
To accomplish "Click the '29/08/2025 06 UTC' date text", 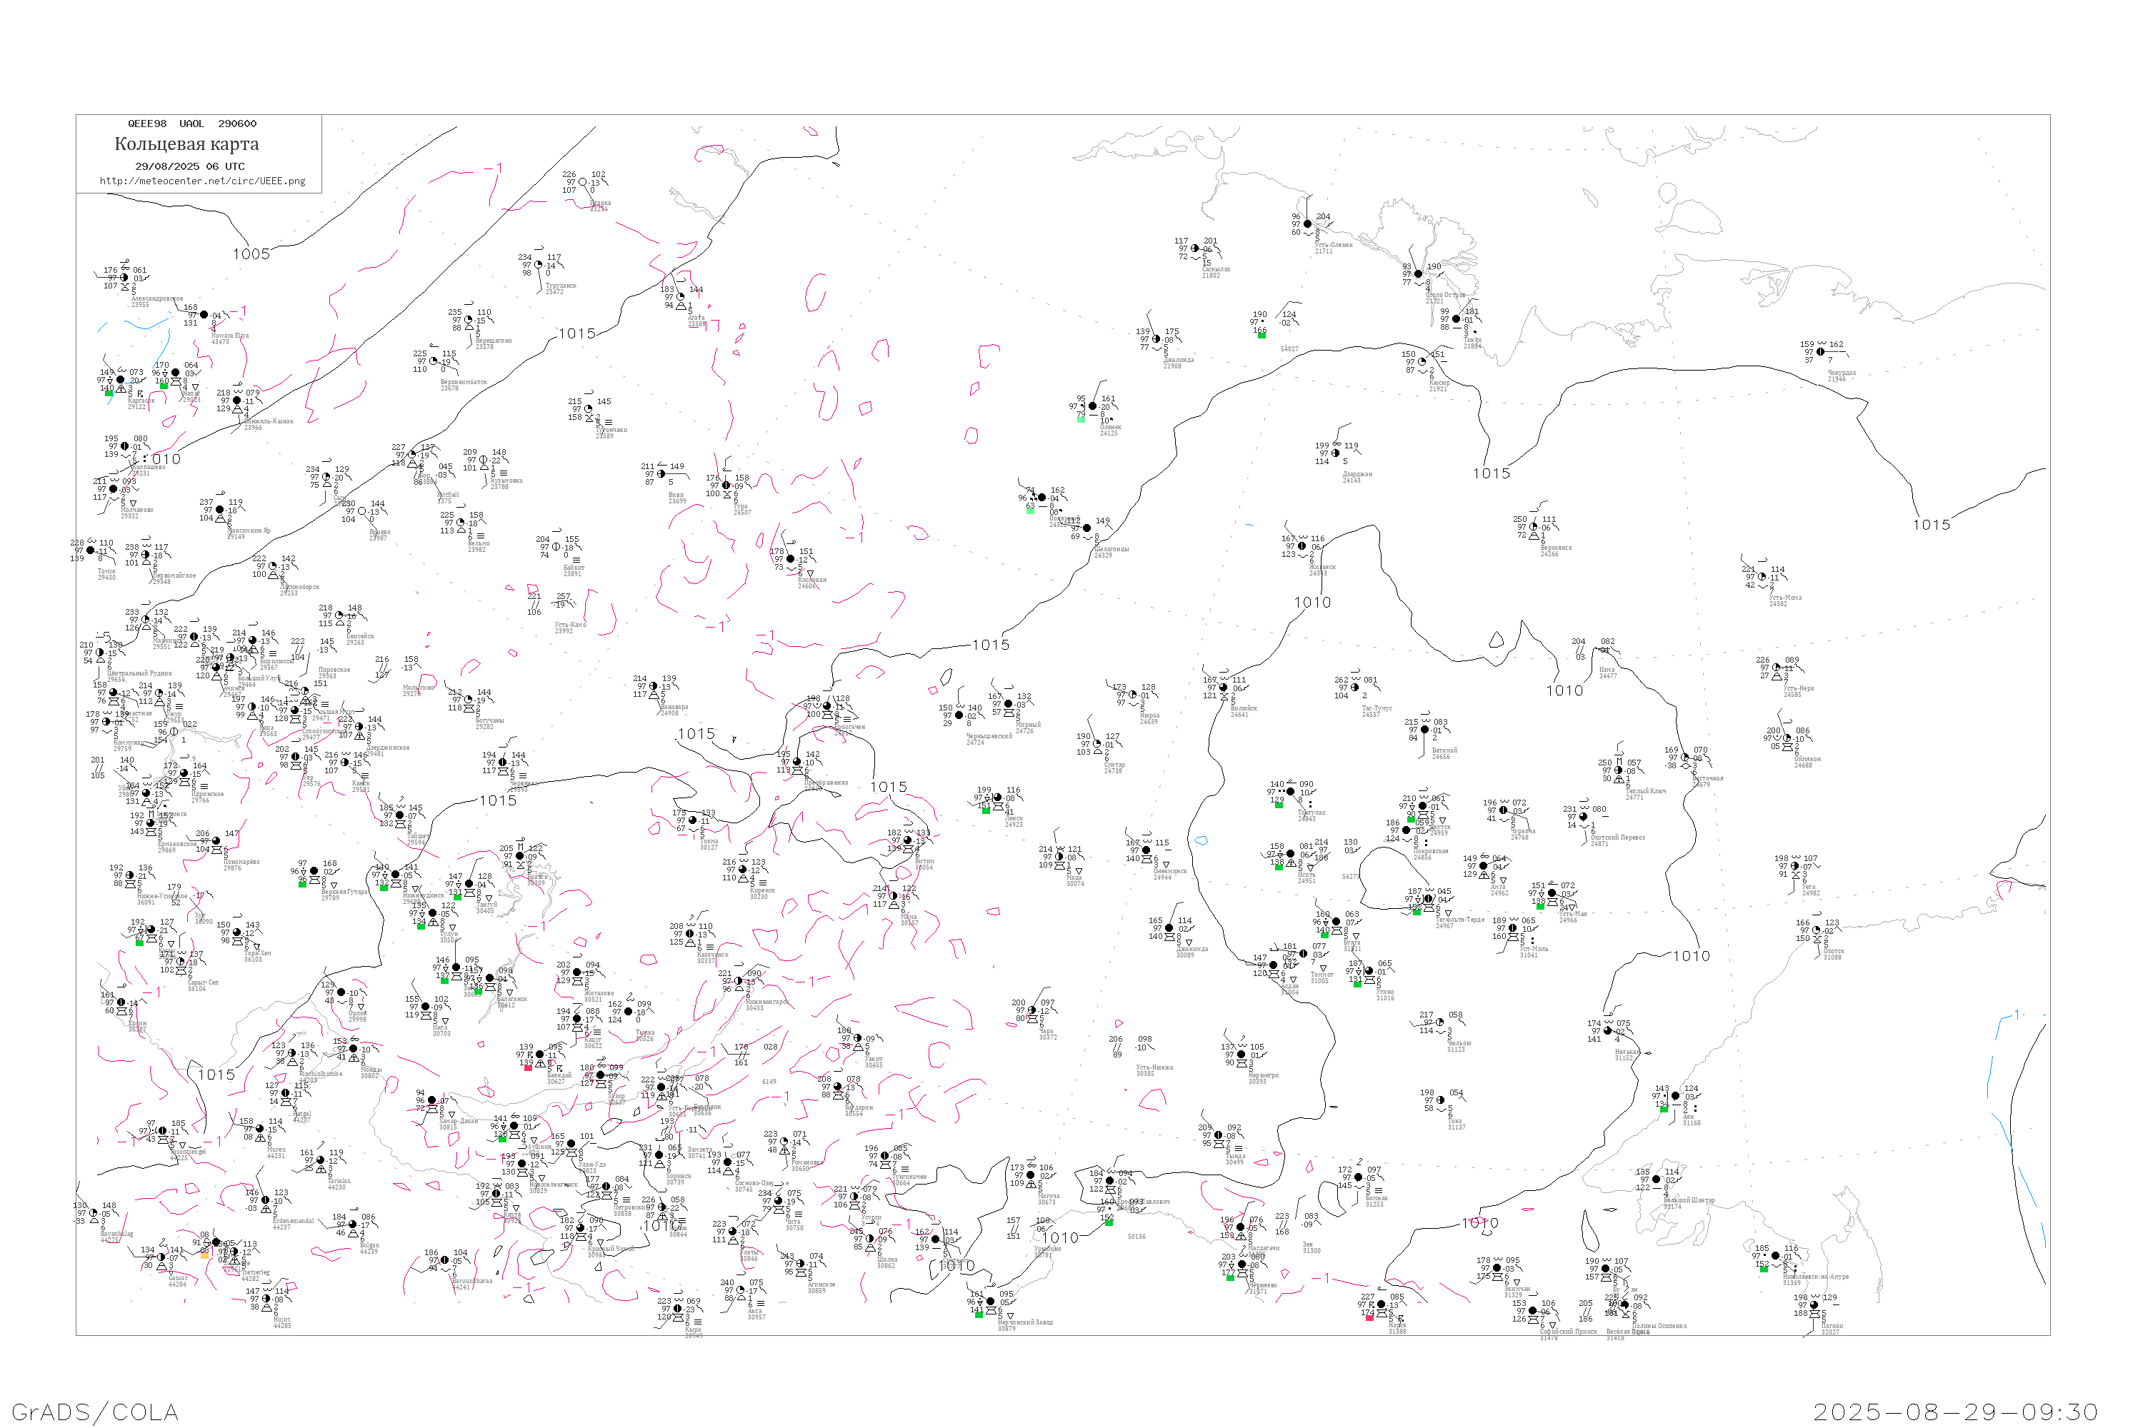I will click(x=189, y=166).
